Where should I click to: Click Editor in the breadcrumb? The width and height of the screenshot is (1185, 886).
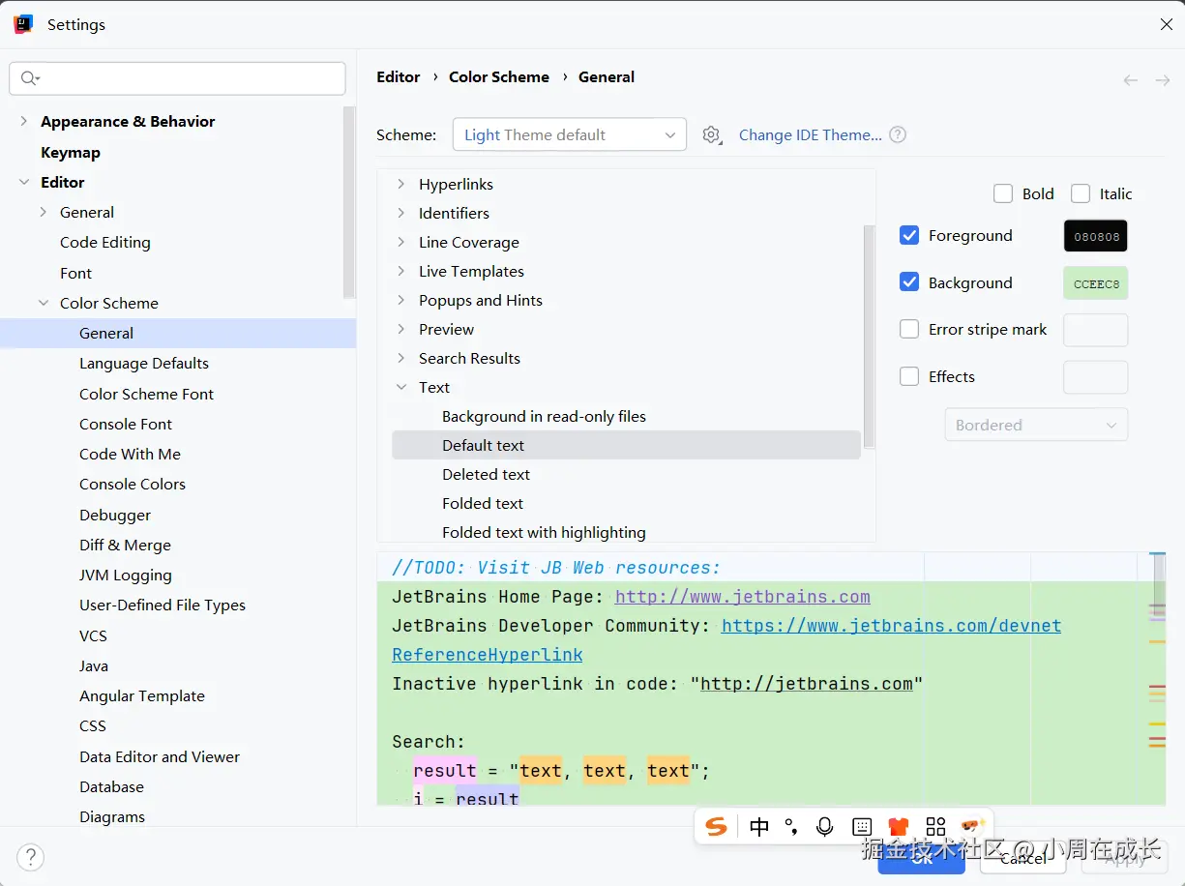pos(399,76)
